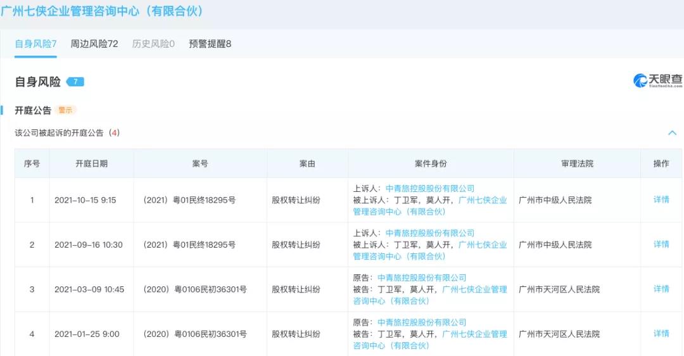Click the 审理法院 column header
Viewport: 684px width, 356px height.
pos(577,163)
